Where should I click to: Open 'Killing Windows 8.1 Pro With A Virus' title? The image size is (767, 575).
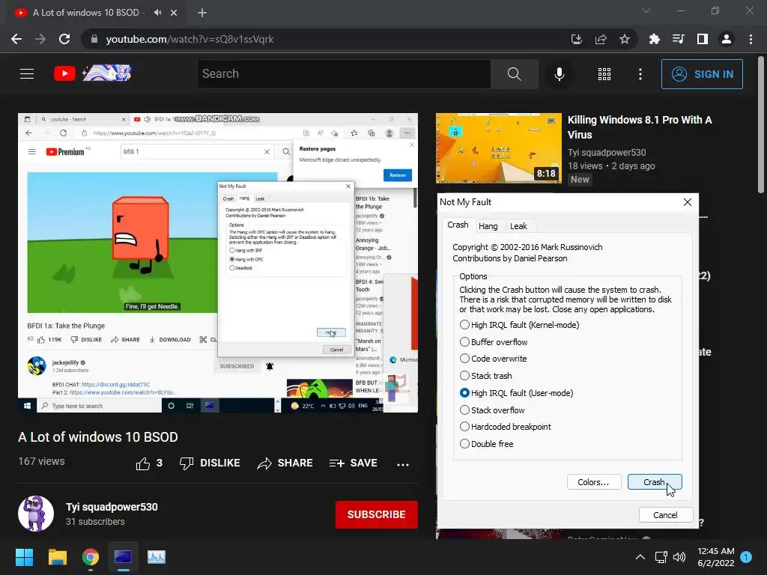point(640,127)
